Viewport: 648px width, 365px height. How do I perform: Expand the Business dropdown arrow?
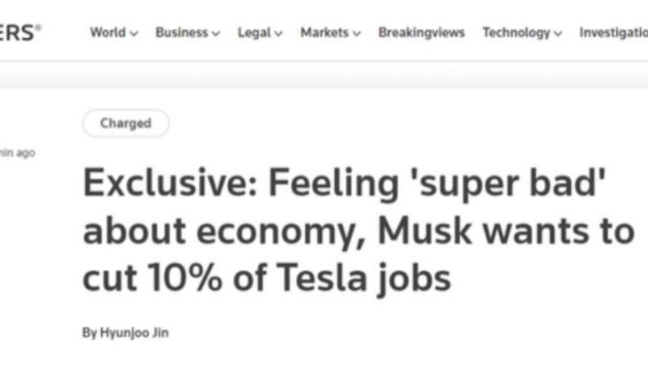215,34
